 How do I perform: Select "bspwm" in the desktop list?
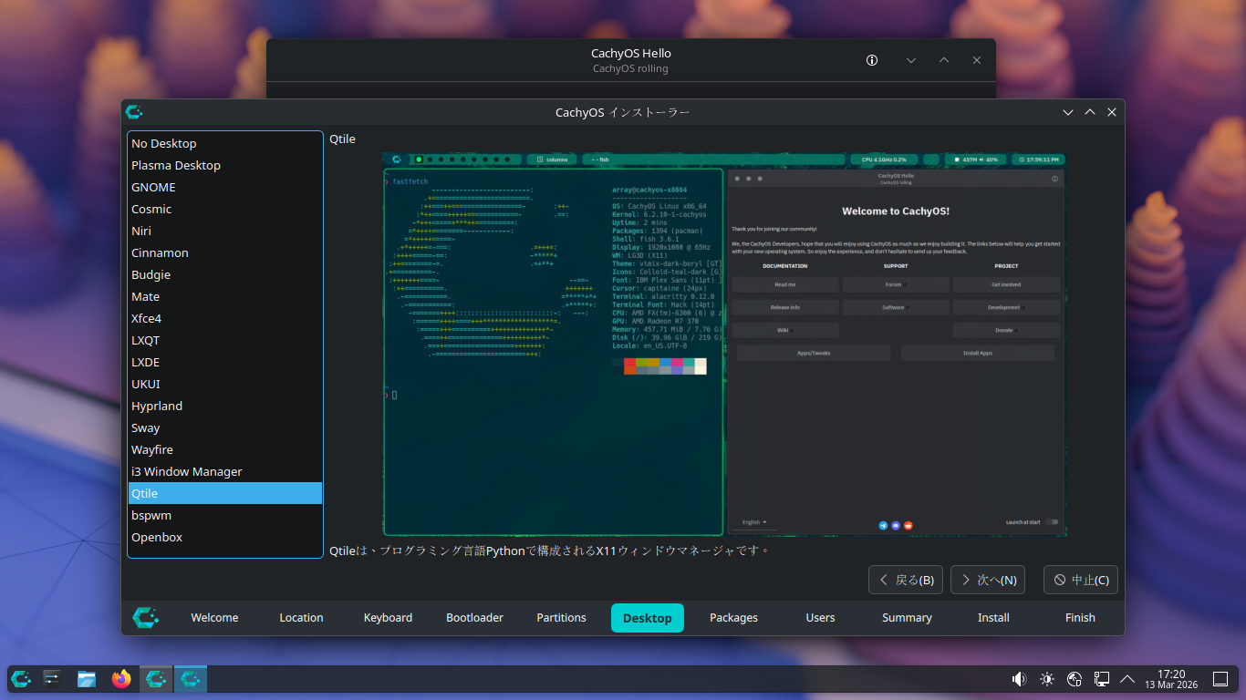pos(225,515)
